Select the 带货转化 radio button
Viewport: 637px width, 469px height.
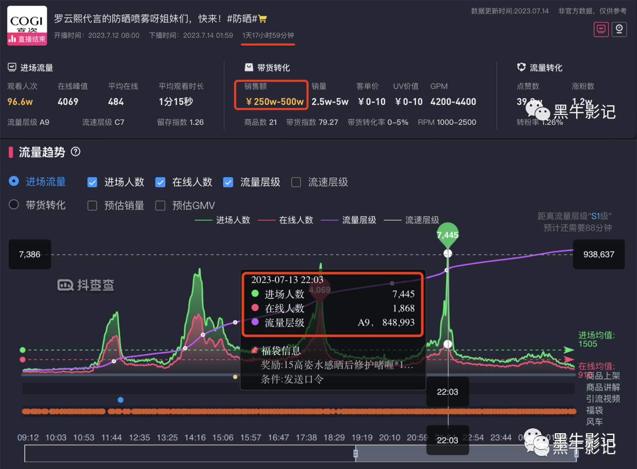point(13,204)
